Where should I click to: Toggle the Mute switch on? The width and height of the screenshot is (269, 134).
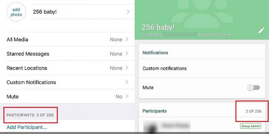pyautogui.click(x=253, y=88)
